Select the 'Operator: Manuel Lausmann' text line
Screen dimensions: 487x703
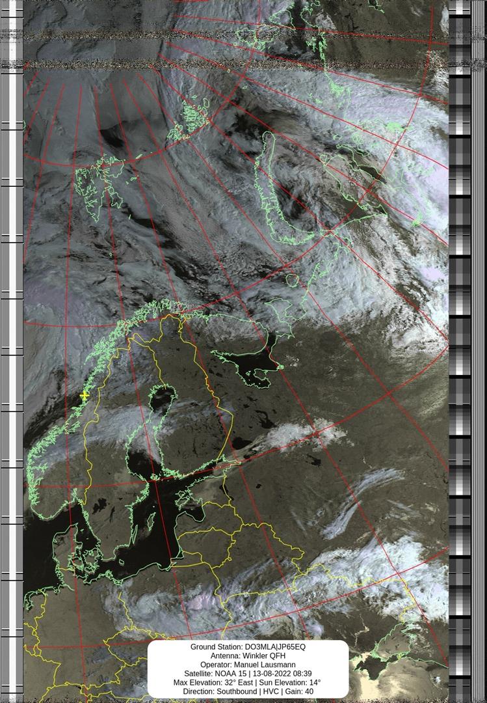tap(248, 665)
